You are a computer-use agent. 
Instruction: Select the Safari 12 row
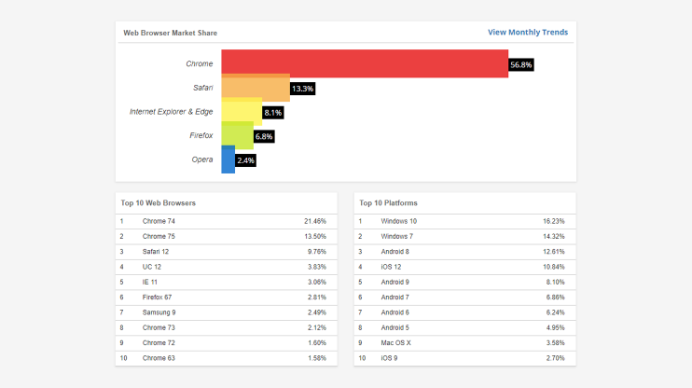point(227,252)
